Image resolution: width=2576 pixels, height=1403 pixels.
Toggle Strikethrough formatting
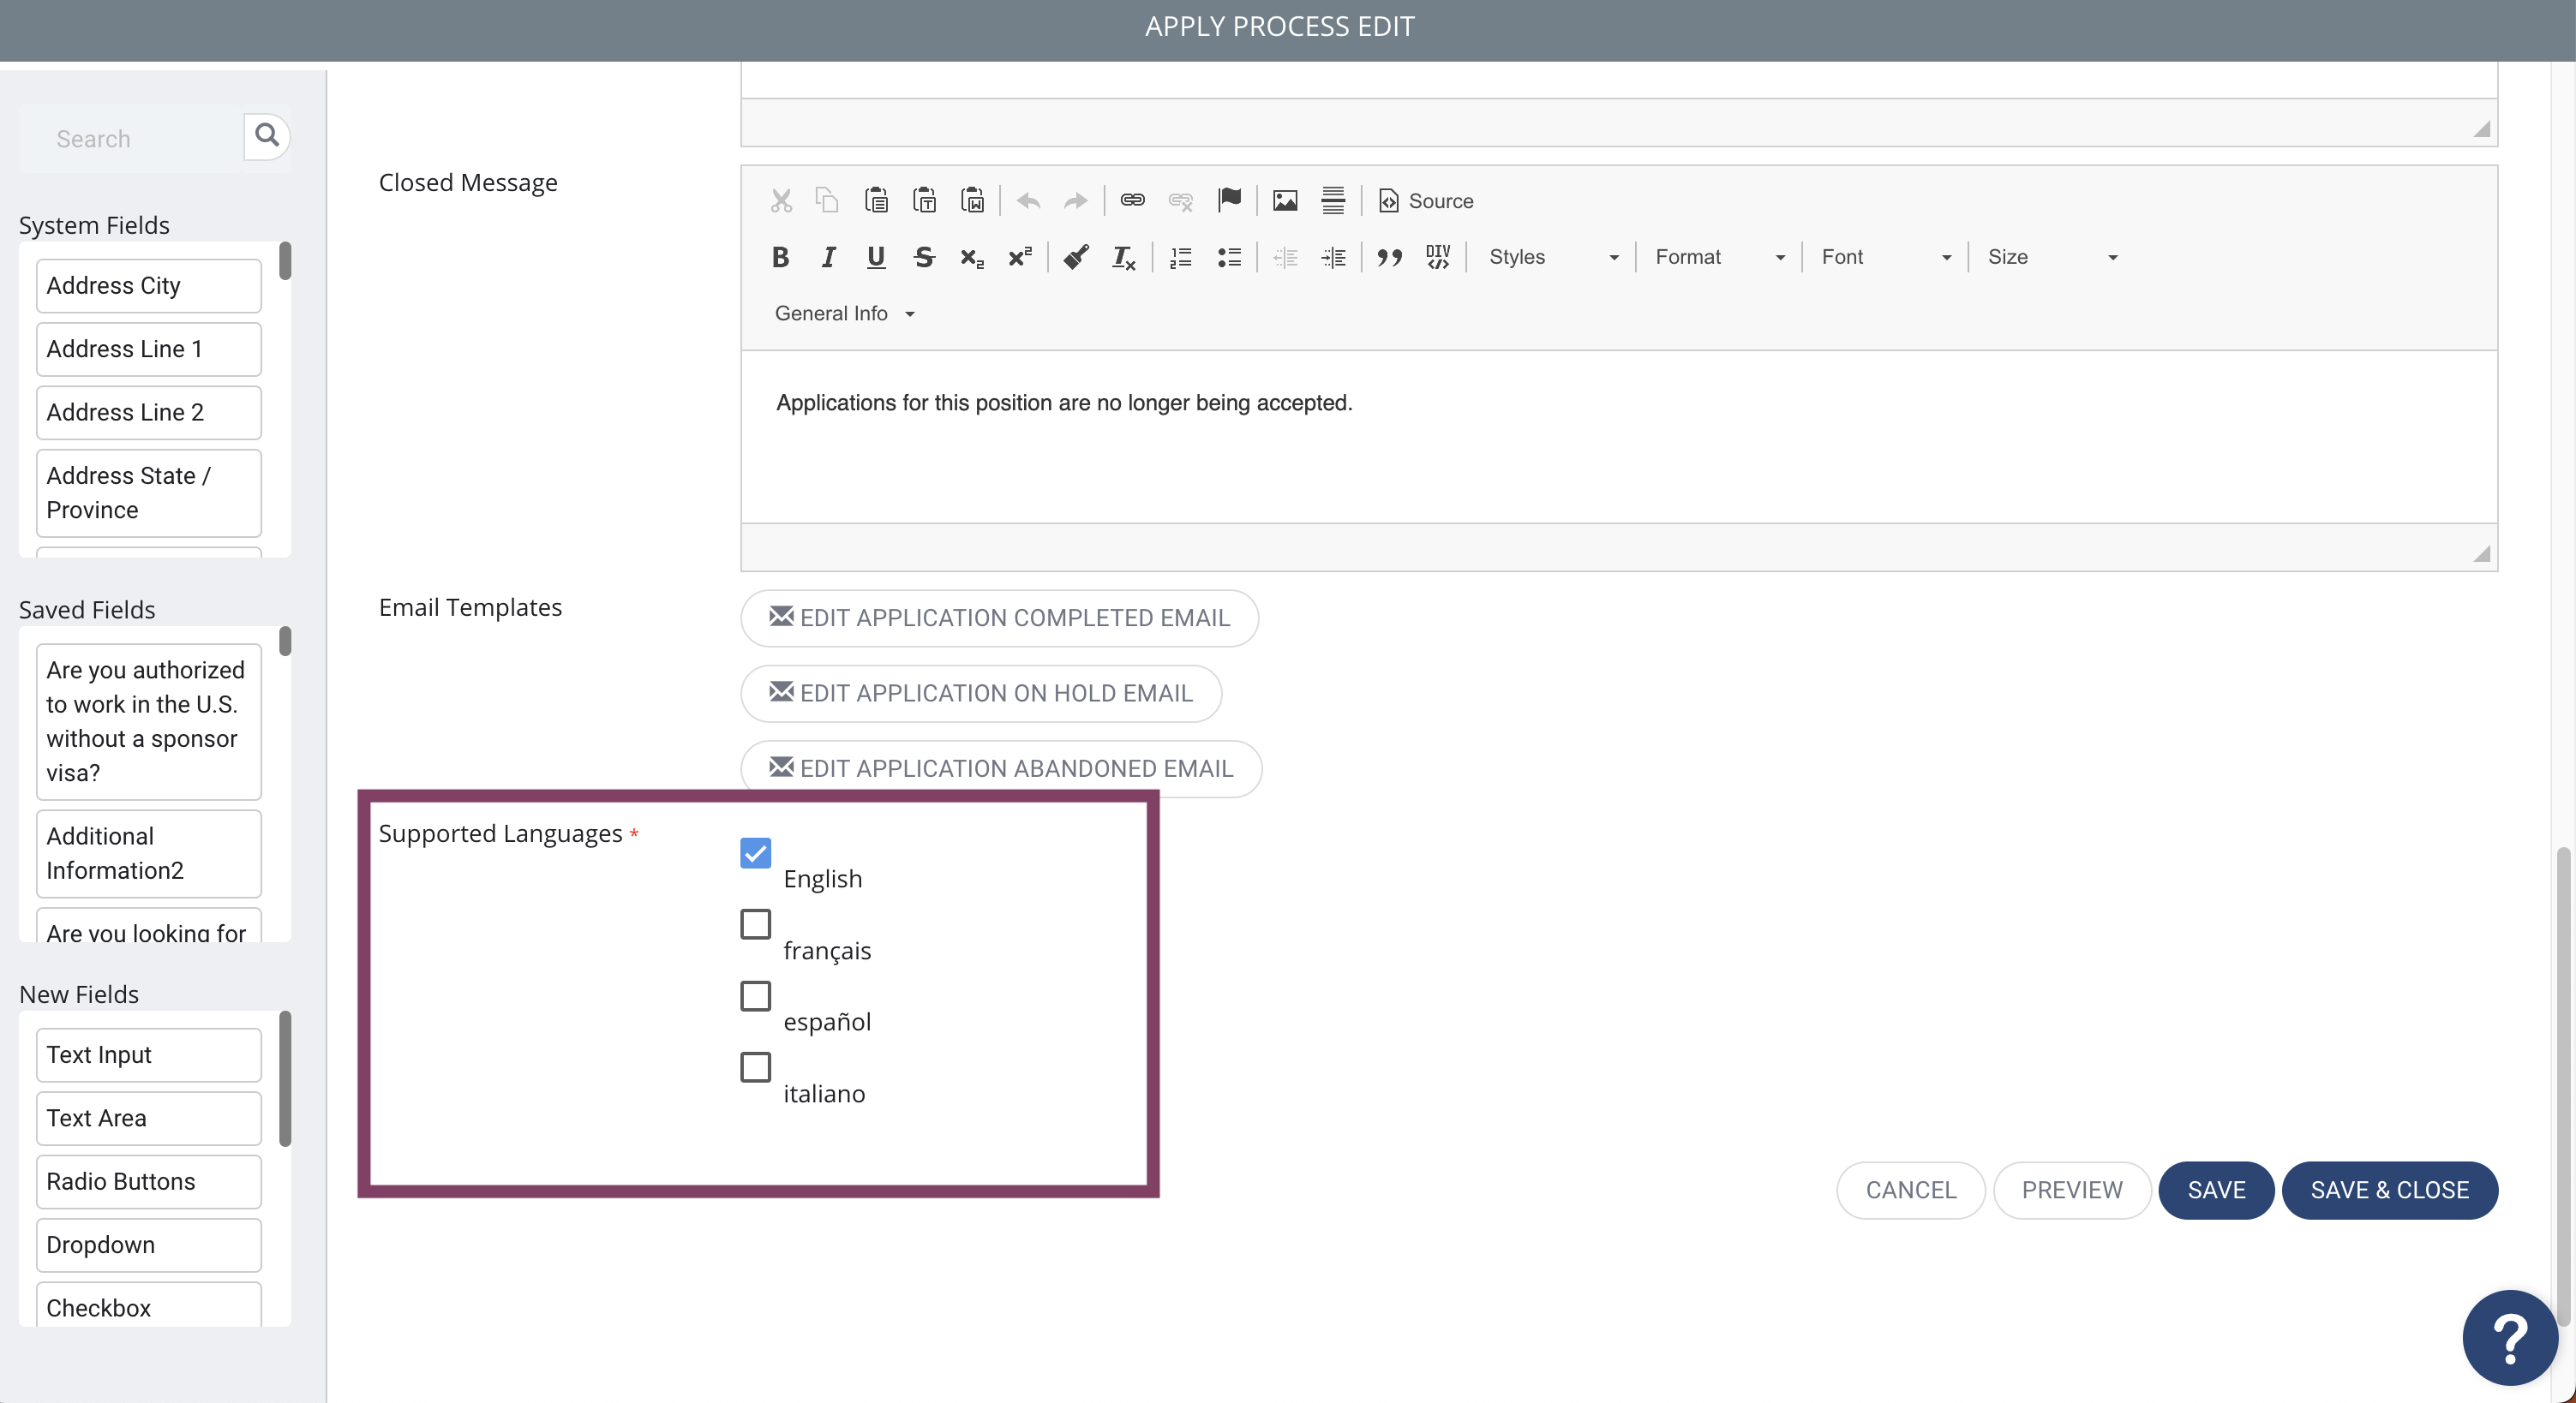[x=924, y=258]
